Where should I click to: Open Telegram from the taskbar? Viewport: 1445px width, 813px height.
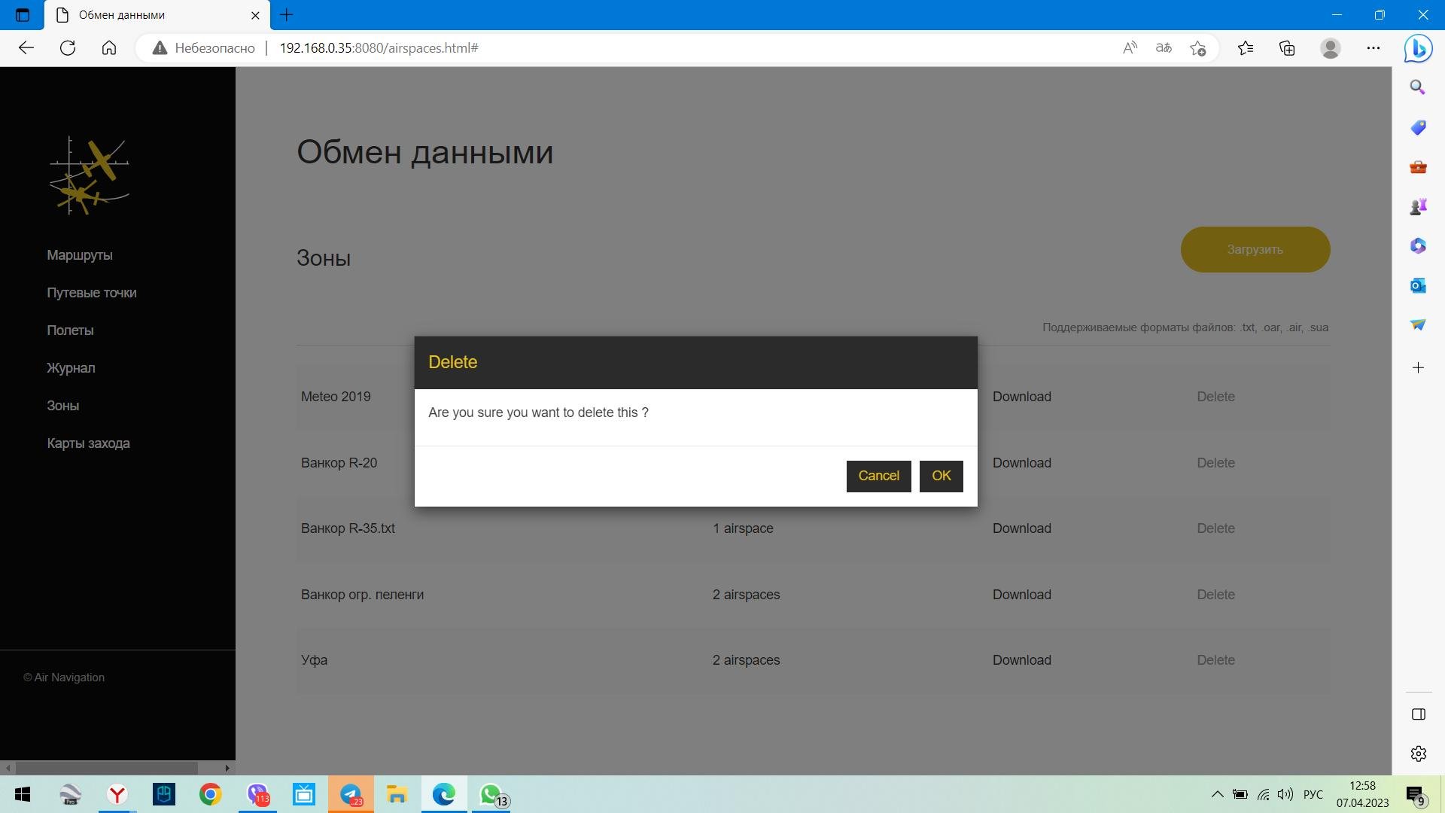(351, 794)
